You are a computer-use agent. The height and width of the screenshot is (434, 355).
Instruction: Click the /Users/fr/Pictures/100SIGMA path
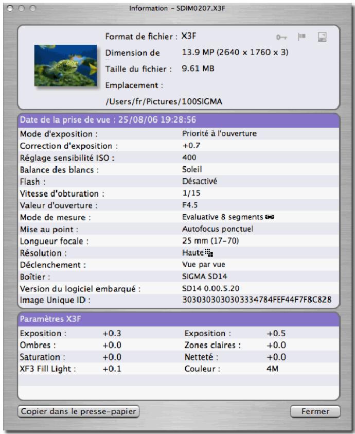coord(164,101)
